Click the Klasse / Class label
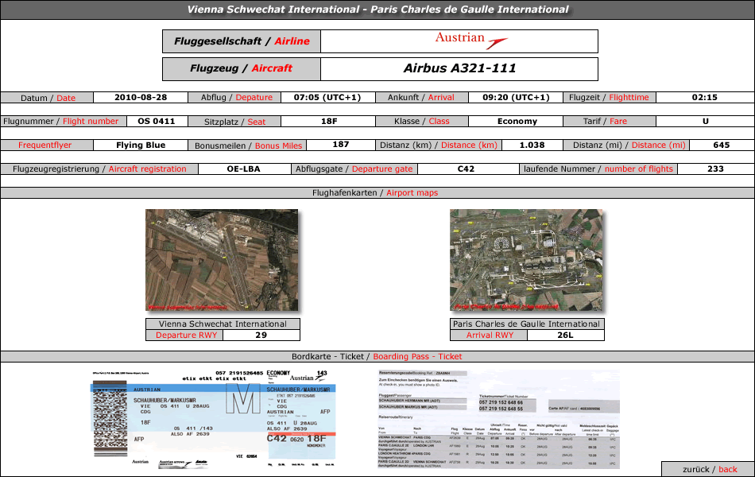Screen dimensions: 755x477 pyautogui.click(x=422, y=122)
